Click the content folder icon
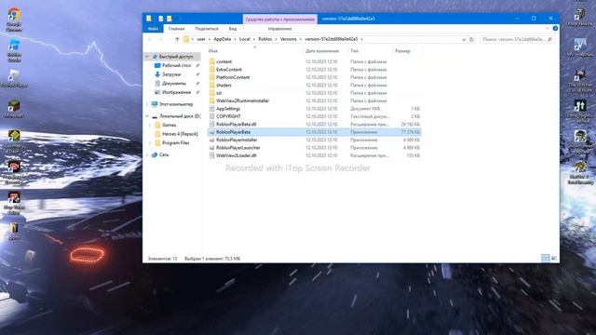 [x=211, y=61]
